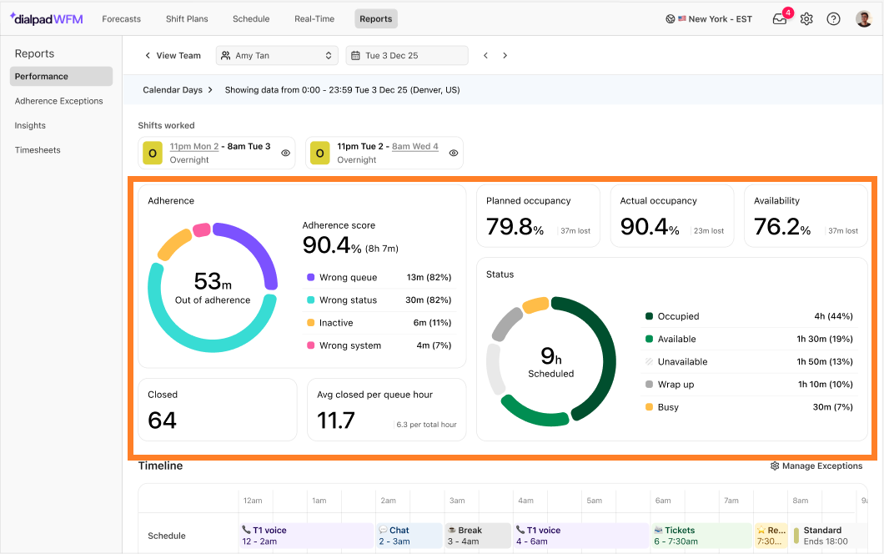The image size is (884, 554).
Task: Click the yellow O badge of Tue 2 shift
Action: point(319,153)
